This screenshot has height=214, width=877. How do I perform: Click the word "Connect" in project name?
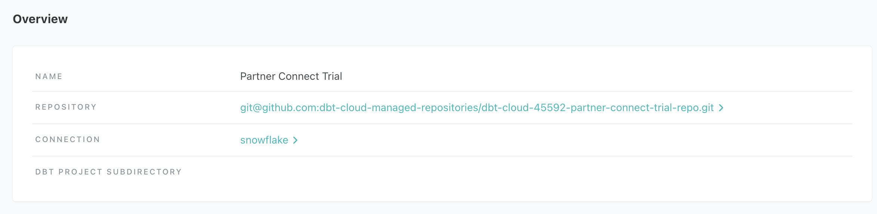tap(299, 76)
